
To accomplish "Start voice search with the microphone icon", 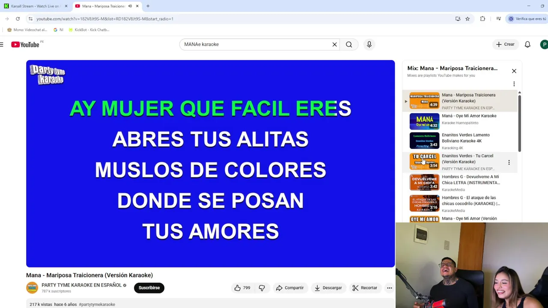I will pyautogui.click(x=369, y=44).
